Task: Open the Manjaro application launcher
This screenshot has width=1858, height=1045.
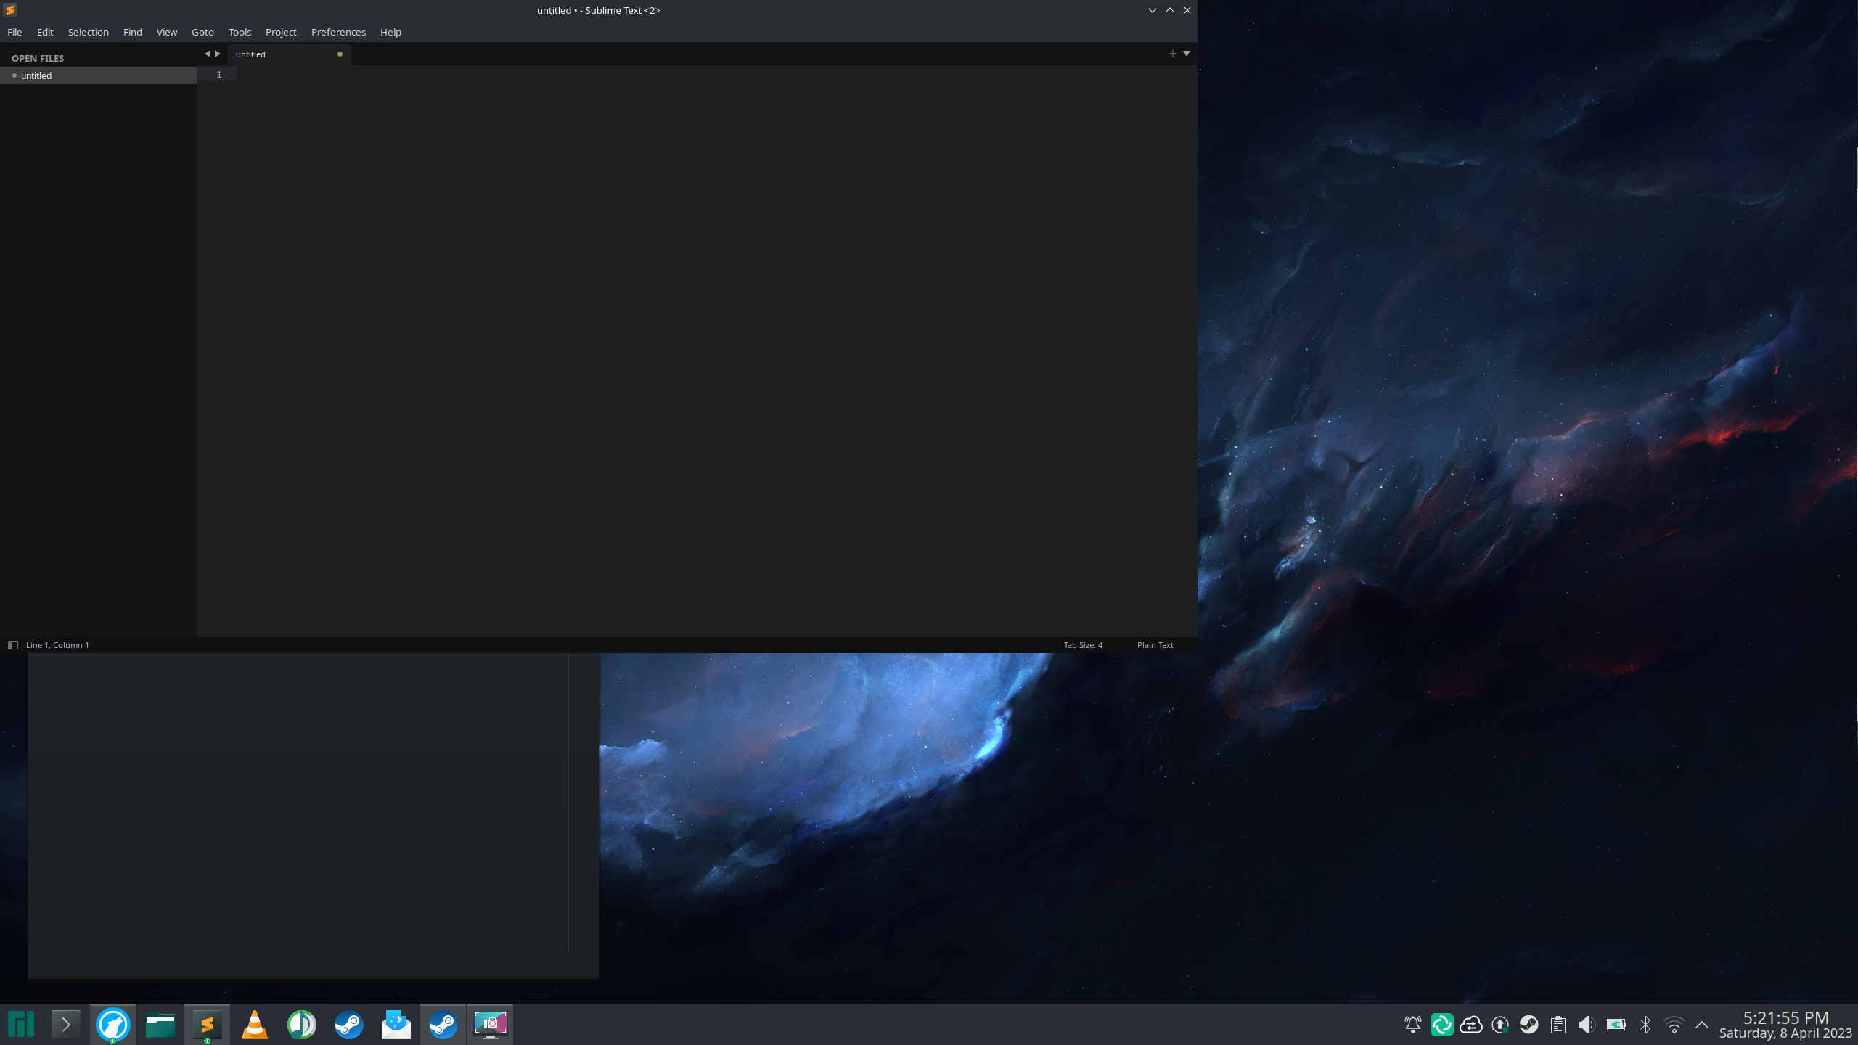Action: pos(21,1025)
